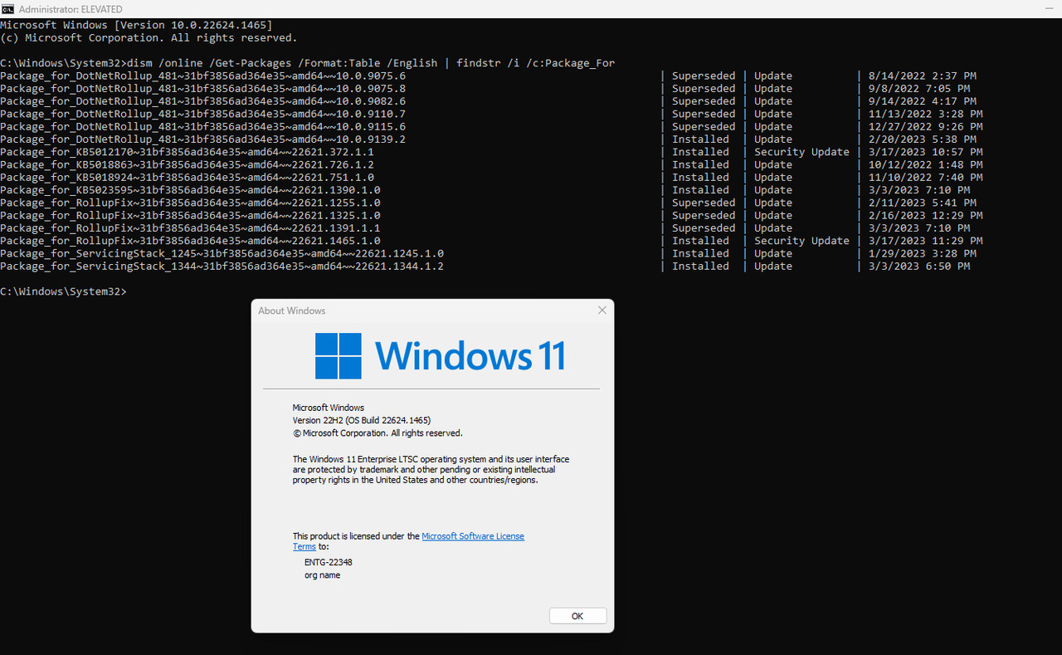The image size is (1062, 655).
Task: Close the About Windows dialog
Action: click(602, 310)
